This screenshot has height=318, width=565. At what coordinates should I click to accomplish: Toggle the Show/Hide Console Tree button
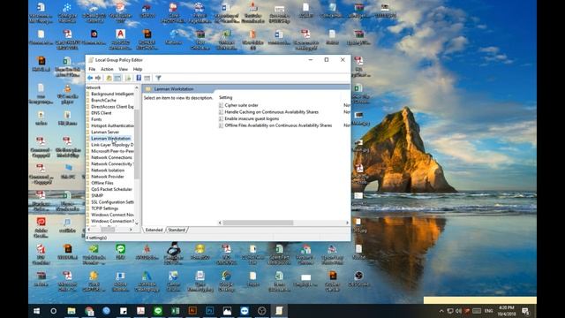(x=117, y=78)
